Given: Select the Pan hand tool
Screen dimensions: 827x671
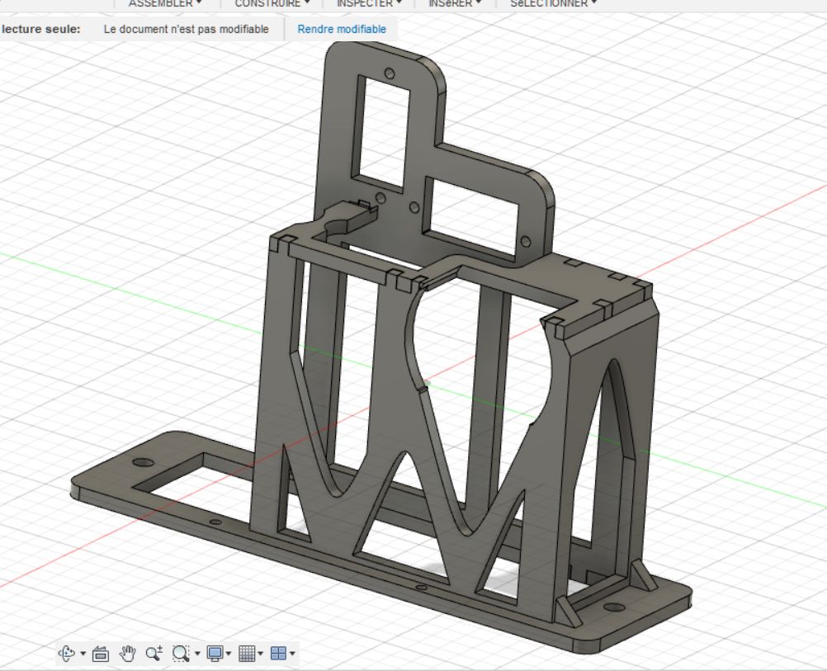Looking at the screenshot, I should (x=127, y=654).
